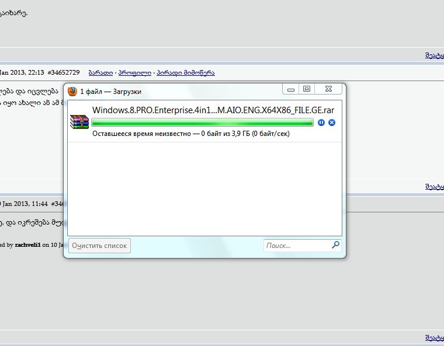Click download status text Оставшееся время неизвестно

coord(191,134)
